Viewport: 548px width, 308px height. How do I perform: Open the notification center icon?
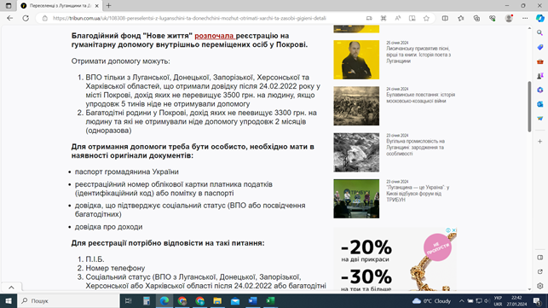click(538, 300)
